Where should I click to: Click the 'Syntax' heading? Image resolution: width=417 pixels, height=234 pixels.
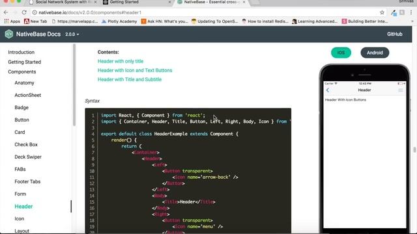[x=93, y=101]
